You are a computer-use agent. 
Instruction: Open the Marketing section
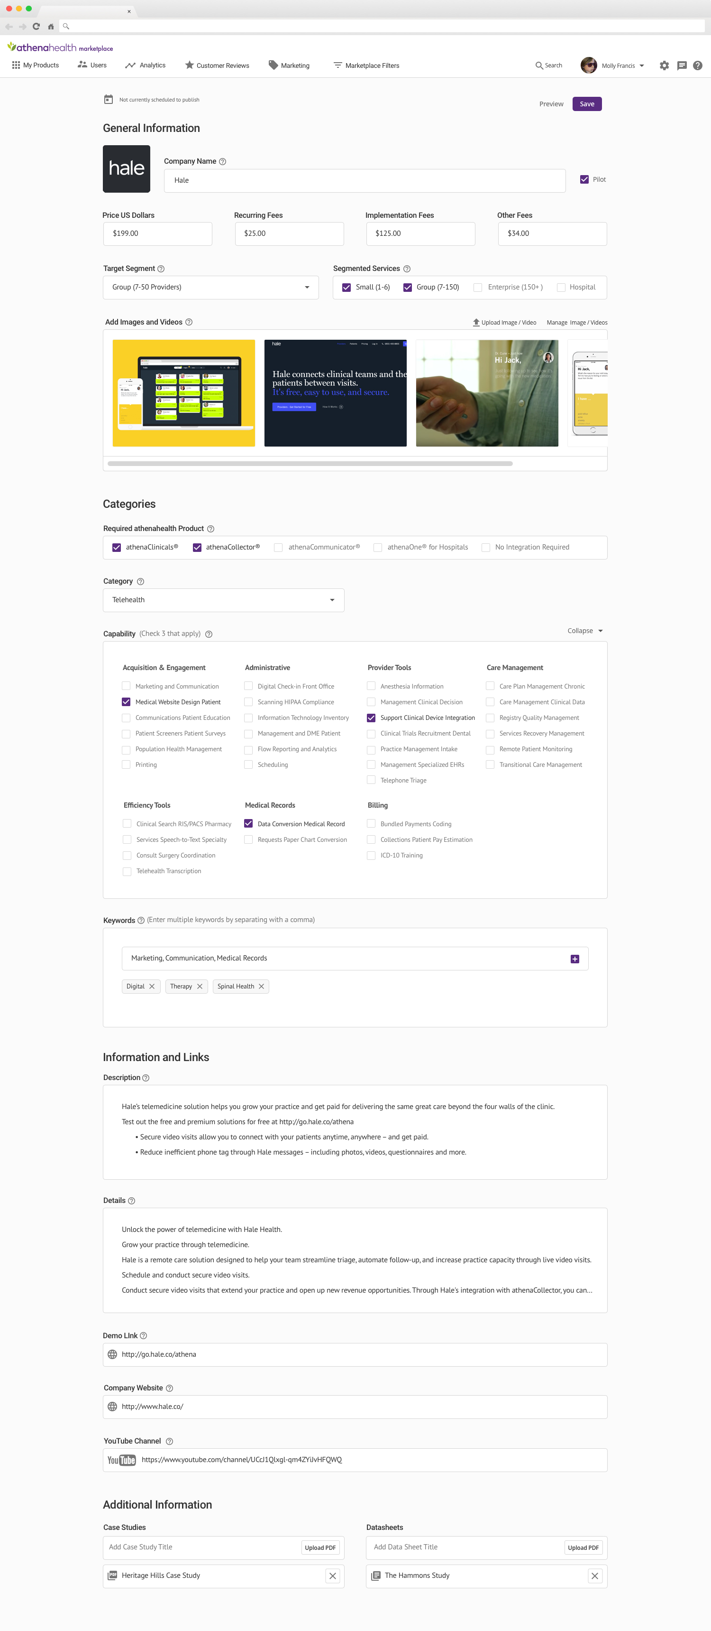(289, 65)
